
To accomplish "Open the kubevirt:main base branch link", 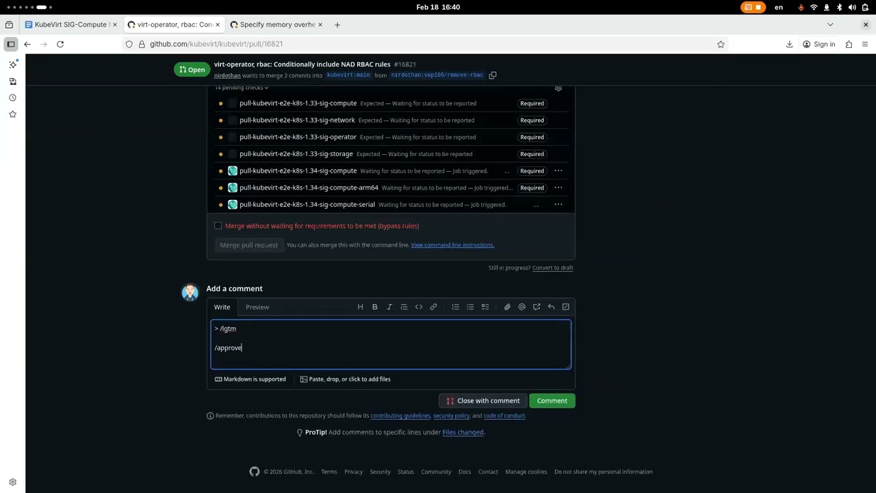I will [348, 75].
